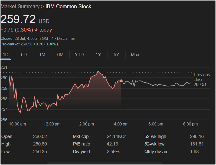Click the 52-wk high value 296.16
216x165 pixels.
(197, 137)
